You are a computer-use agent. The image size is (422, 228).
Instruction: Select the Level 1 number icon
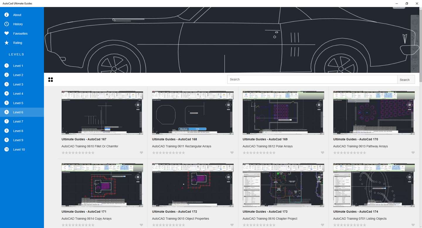(x=7, y=66)
